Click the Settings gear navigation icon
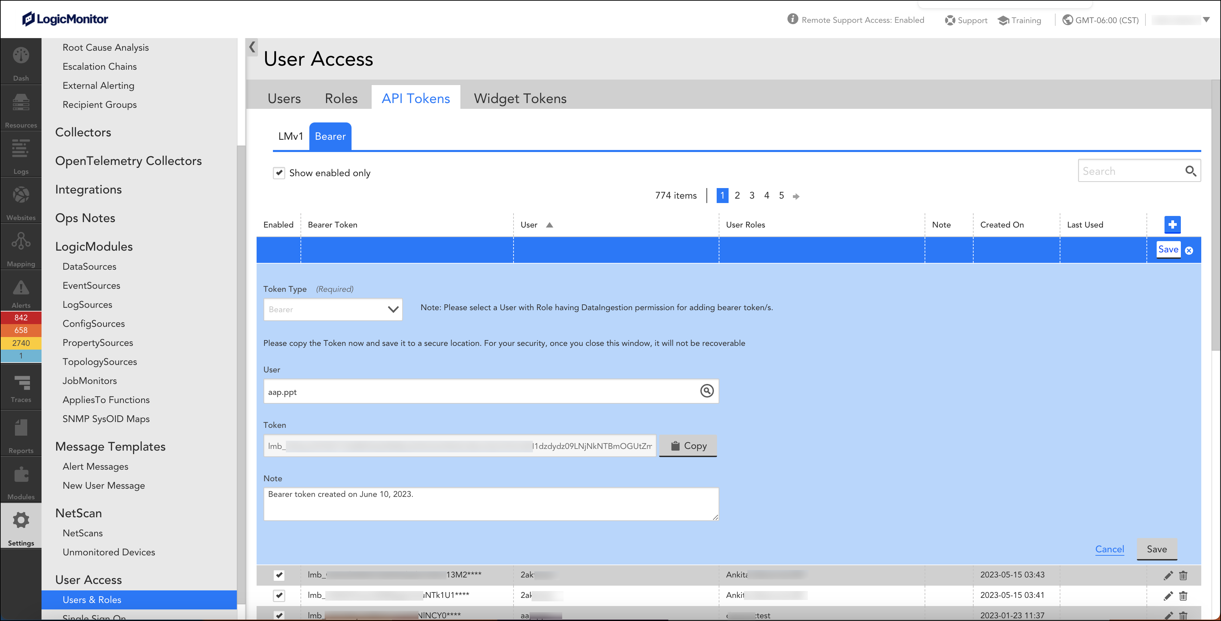Screen dimensions: 1221x621 coord(21,520)
